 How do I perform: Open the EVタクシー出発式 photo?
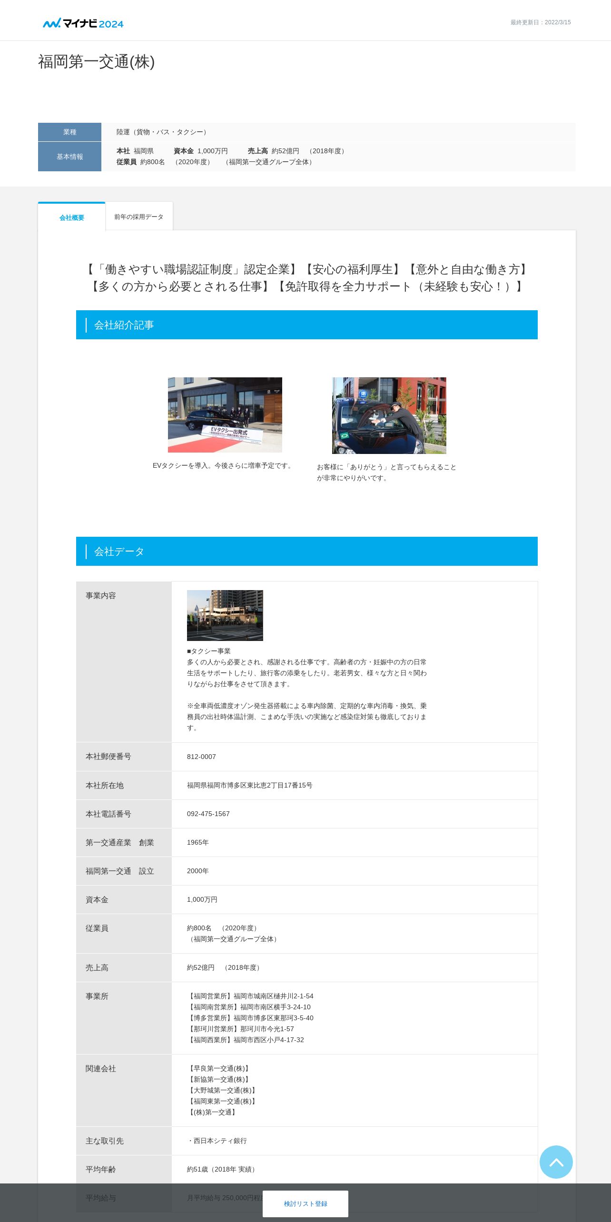(225, 415)
